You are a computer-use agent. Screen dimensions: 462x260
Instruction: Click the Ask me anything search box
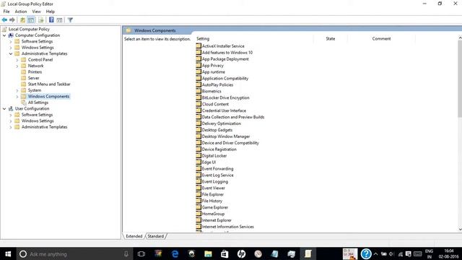point(74,253)
